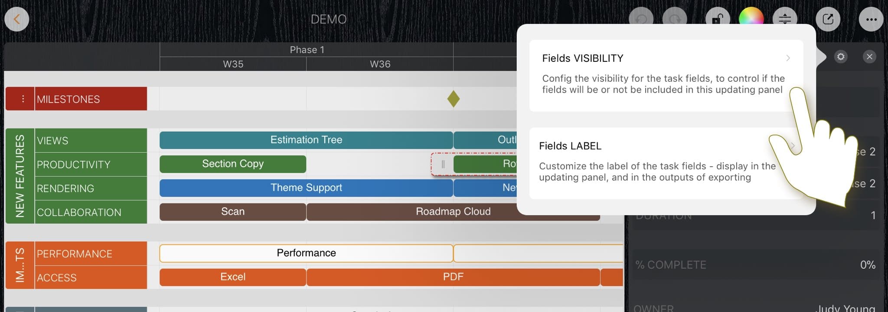The width and height of the screenshot is (888, 312).
Task: Expand the Fields VISIBILITY chevron
Action: (x=788, y=58)
